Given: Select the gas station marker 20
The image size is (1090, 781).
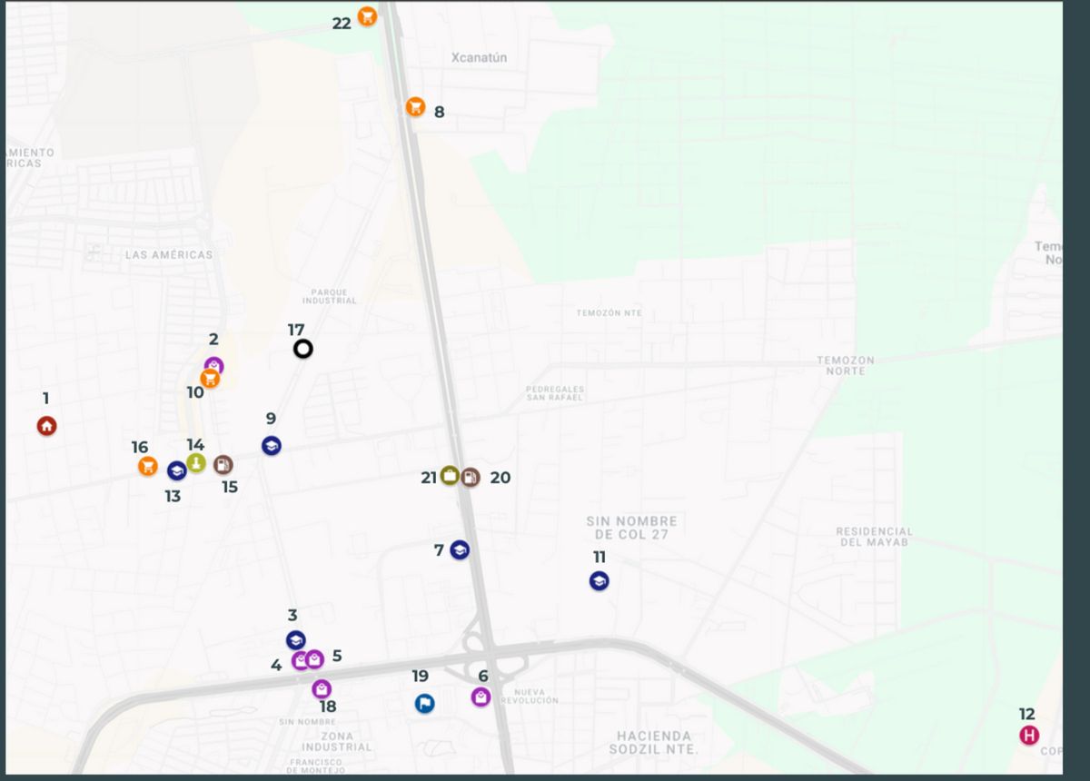Looking at the screenshot, I should point(471,477).
